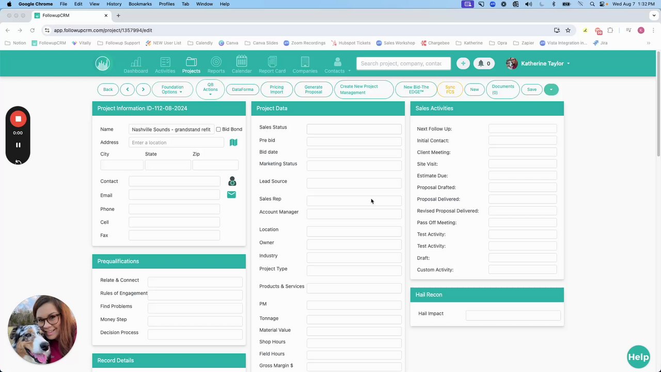
Task: Open the Chrome File menu
Action: 63,4
